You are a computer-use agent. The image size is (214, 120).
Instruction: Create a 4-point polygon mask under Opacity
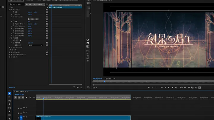[x=17, y=40]
